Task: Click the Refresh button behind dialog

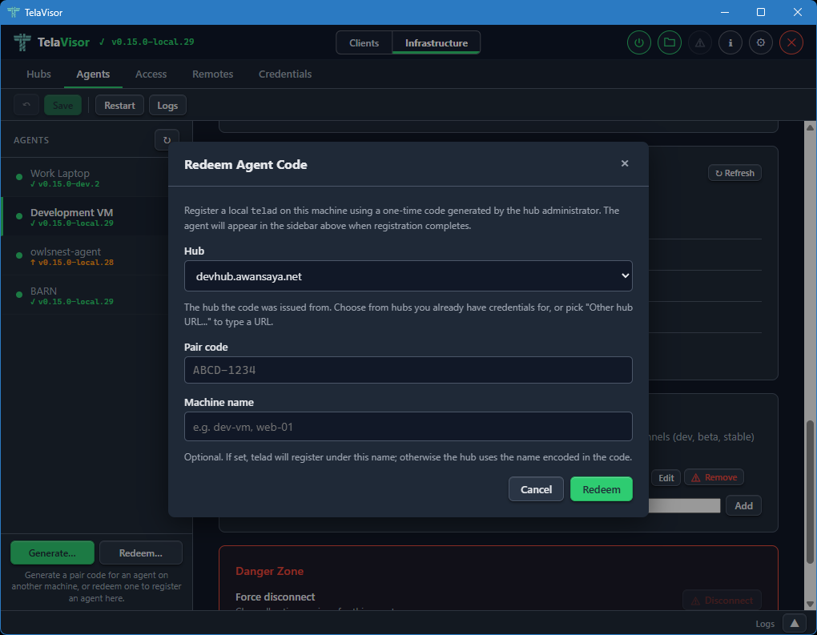Action: point(734,173)
